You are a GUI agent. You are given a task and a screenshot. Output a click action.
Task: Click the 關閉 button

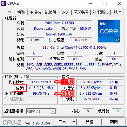(114, 122)
